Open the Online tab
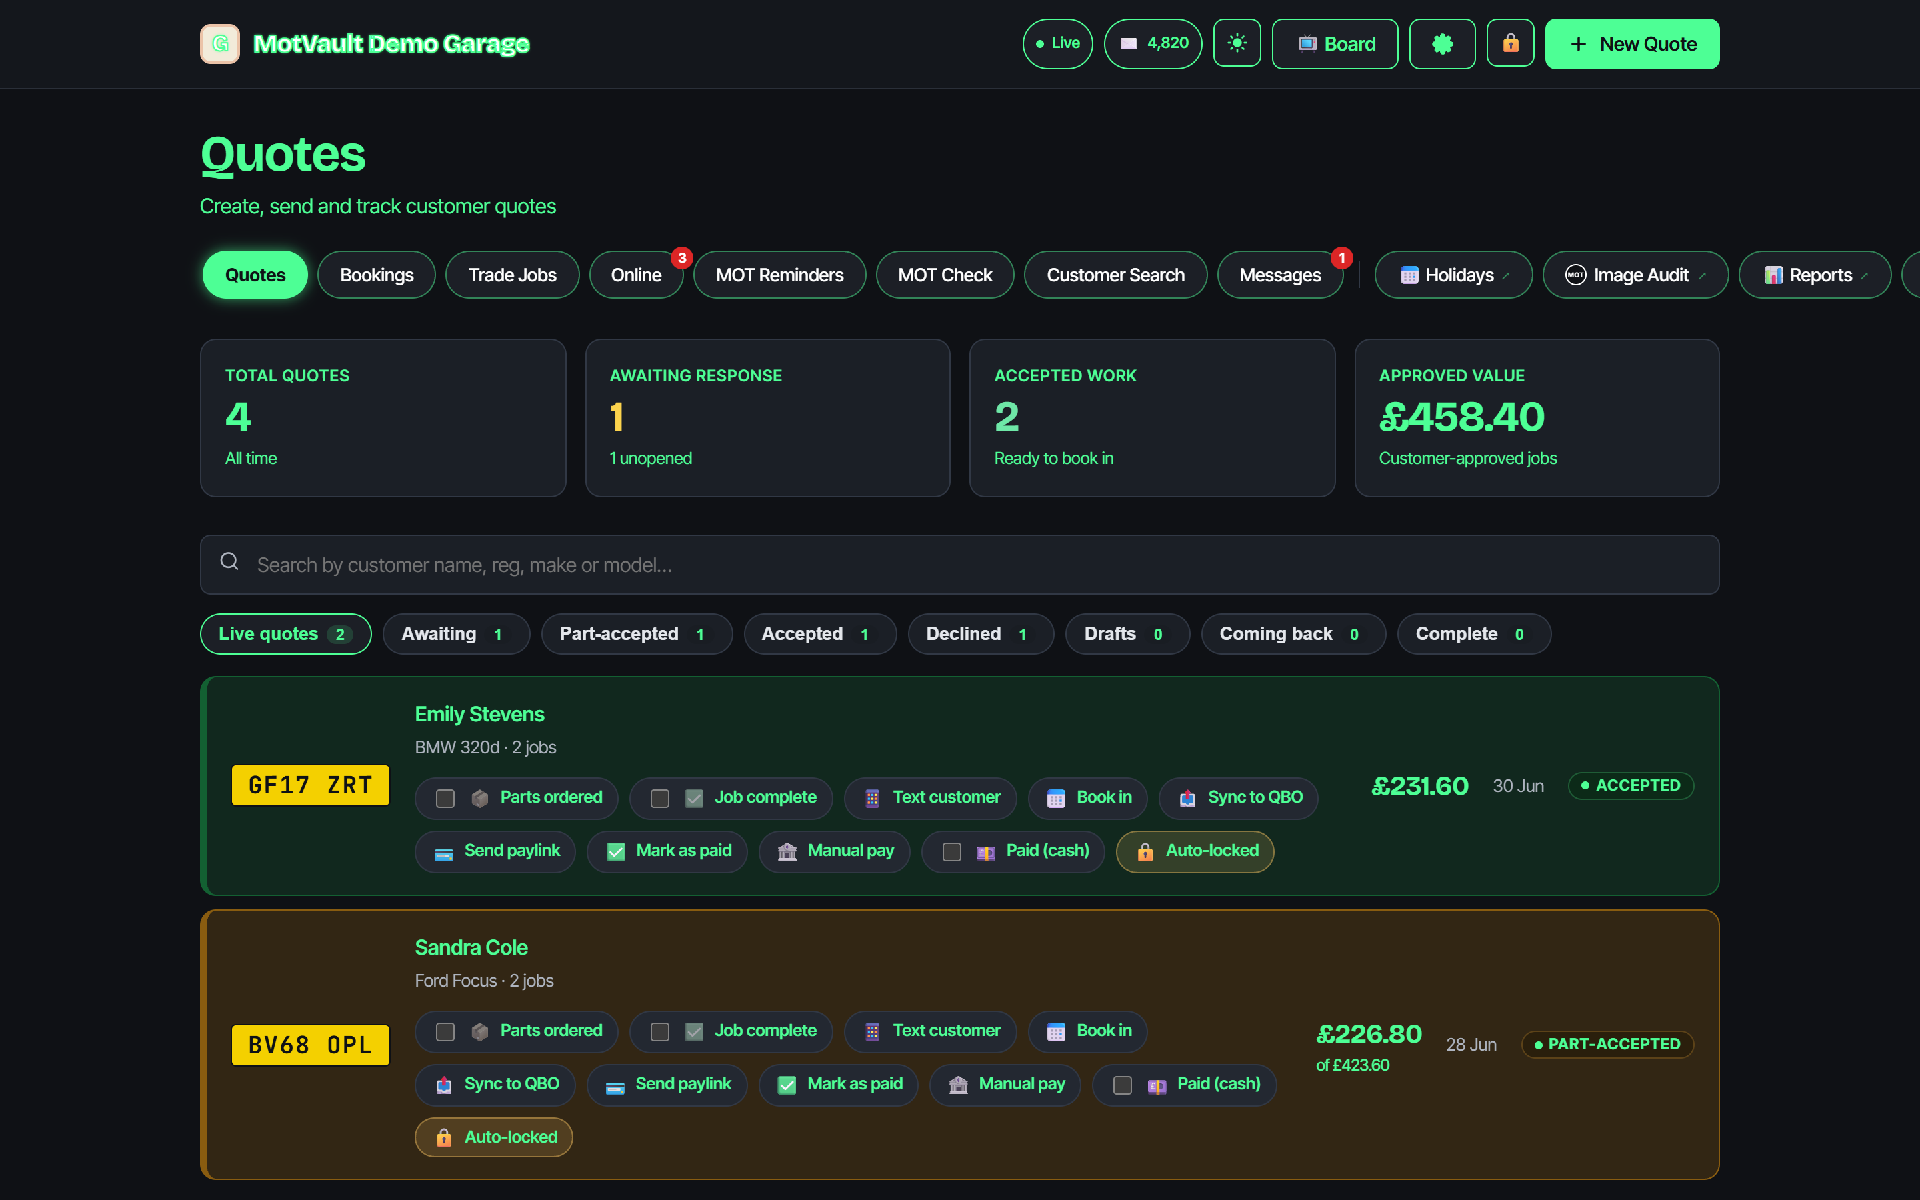The height and width of the screenshot is (1200, 1920). (636, 275)
